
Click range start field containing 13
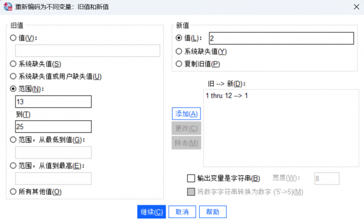(54, 101)
